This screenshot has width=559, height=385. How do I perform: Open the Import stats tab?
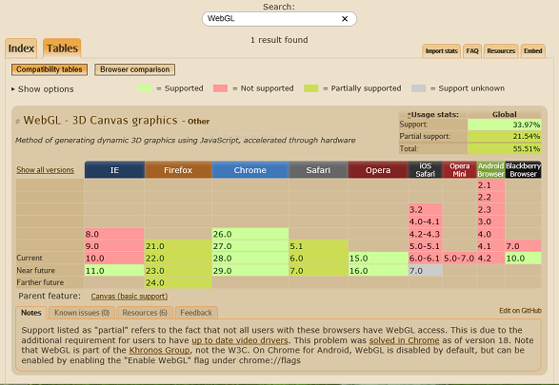441,51
